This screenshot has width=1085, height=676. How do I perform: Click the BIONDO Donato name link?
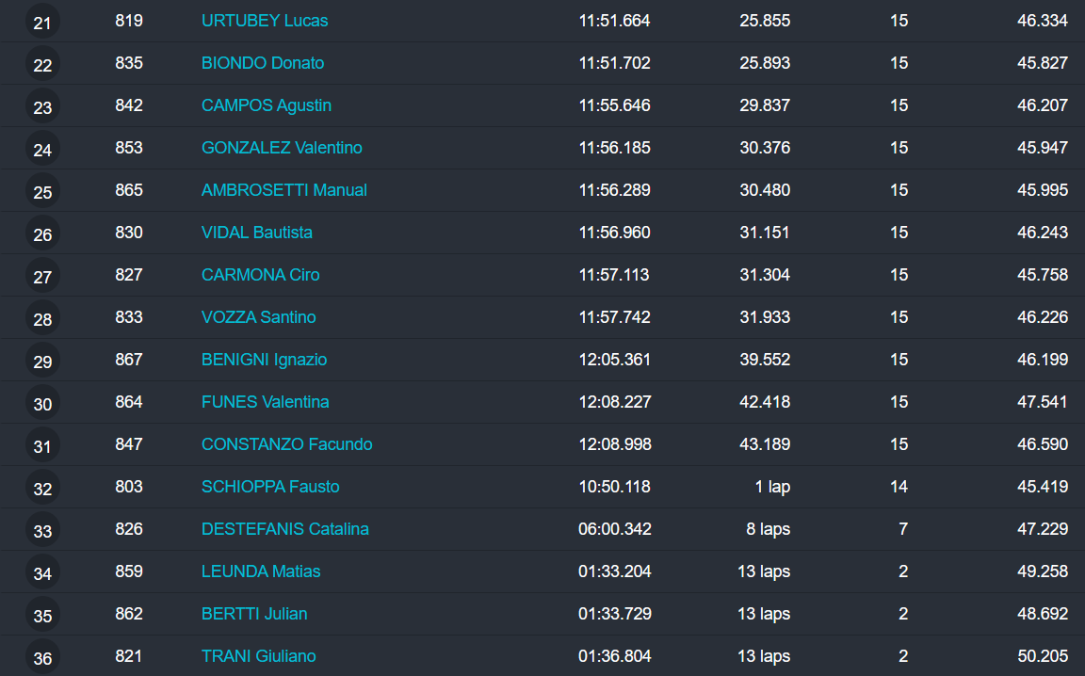pyautogui.click(x=263, y=63)
